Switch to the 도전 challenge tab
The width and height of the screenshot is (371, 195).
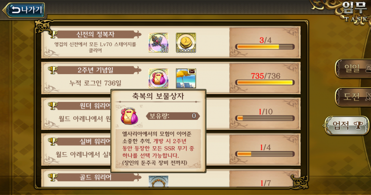(353, 97)
